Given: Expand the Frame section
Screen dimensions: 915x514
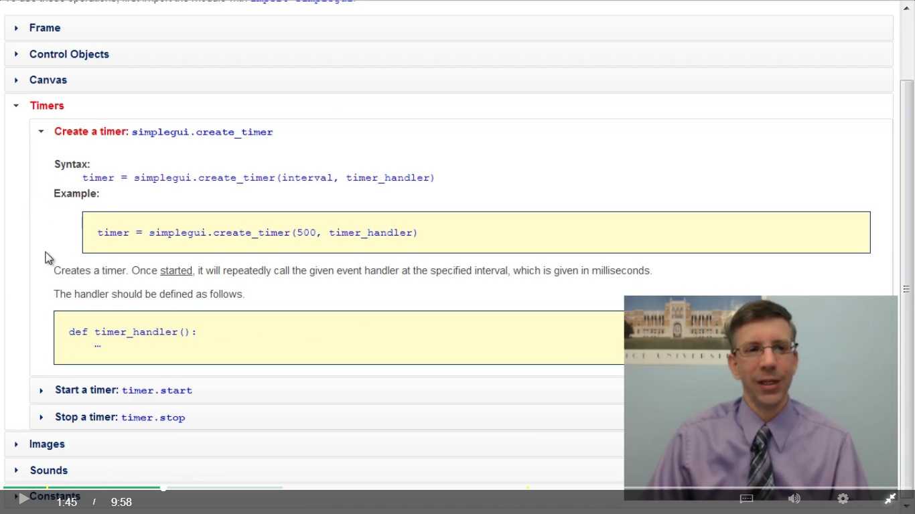Looking at the screenshot, I should pos(449,28).
